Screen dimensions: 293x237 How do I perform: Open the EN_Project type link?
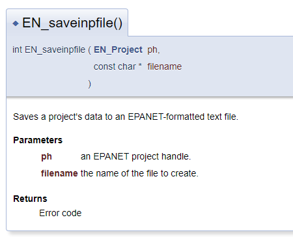(x=118, y=50)
